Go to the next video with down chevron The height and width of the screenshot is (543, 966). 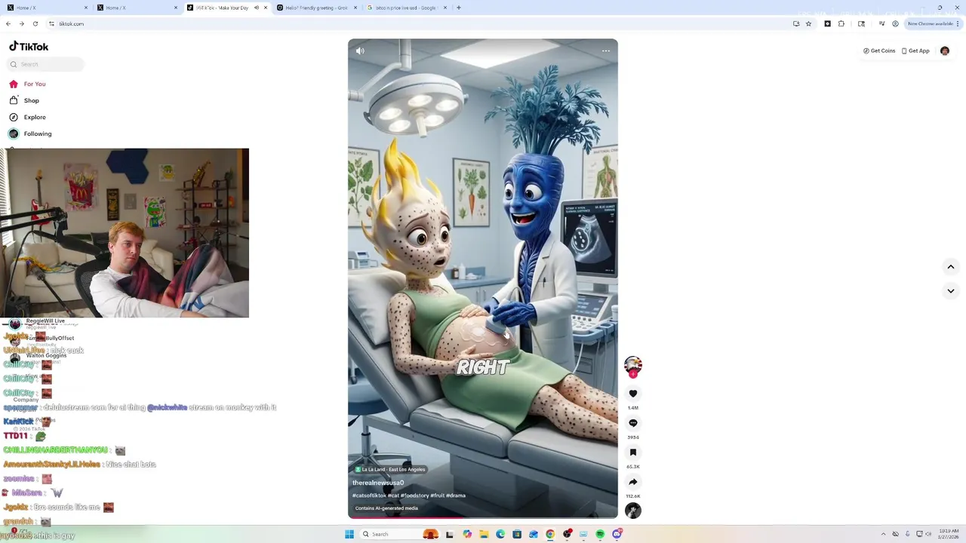[x=951, y=290]
